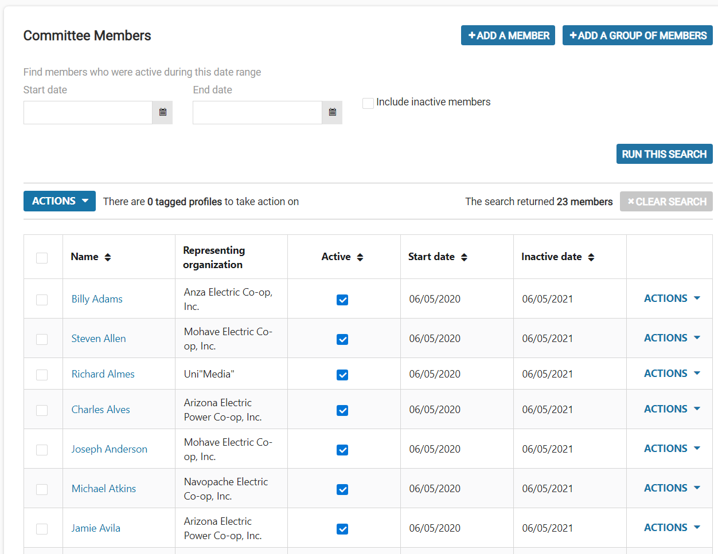Viewport: 718px width, 554px height.
Task: Open the Start date calendar picker
Action: click(x=162, y=112)
